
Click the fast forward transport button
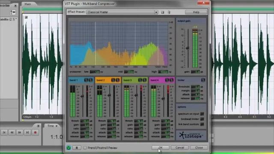(20, 133)
